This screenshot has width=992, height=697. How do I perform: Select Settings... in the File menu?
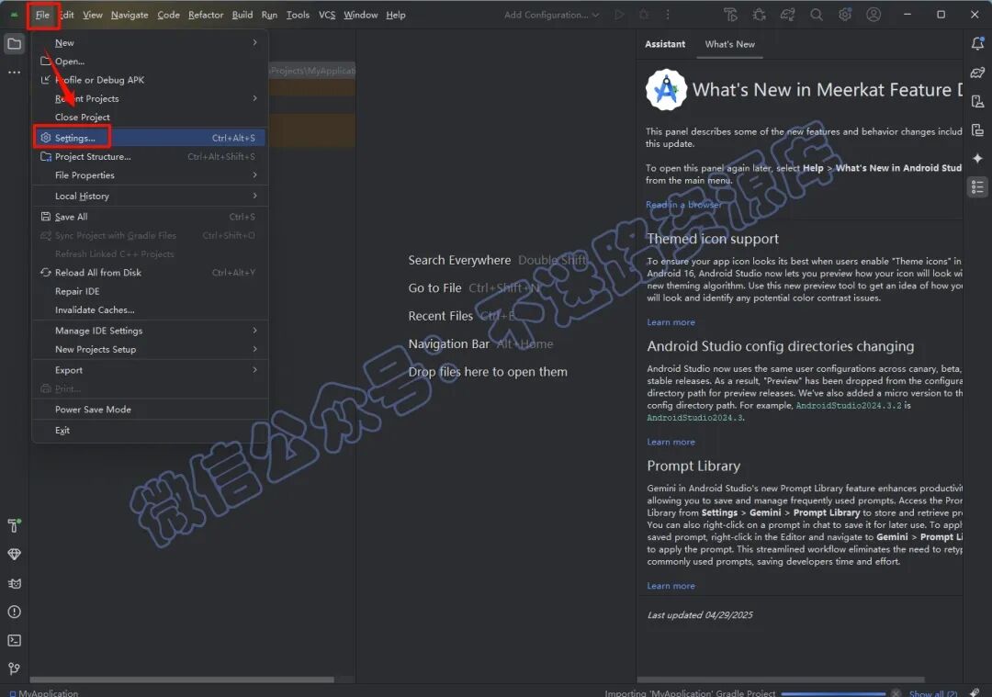click(150, 137)
